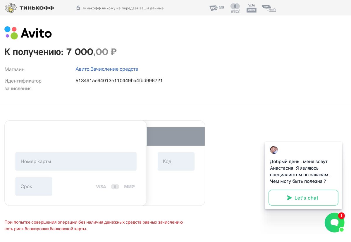The image size is (351, 242).
Task: Click the padlock security icon
Action: coord(78,8)
